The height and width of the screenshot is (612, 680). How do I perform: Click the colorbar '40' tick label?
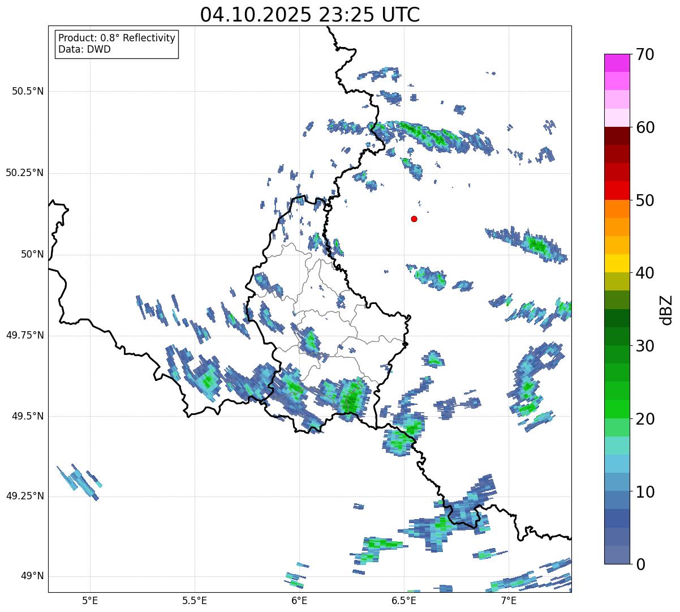click(x=645, y=273)
